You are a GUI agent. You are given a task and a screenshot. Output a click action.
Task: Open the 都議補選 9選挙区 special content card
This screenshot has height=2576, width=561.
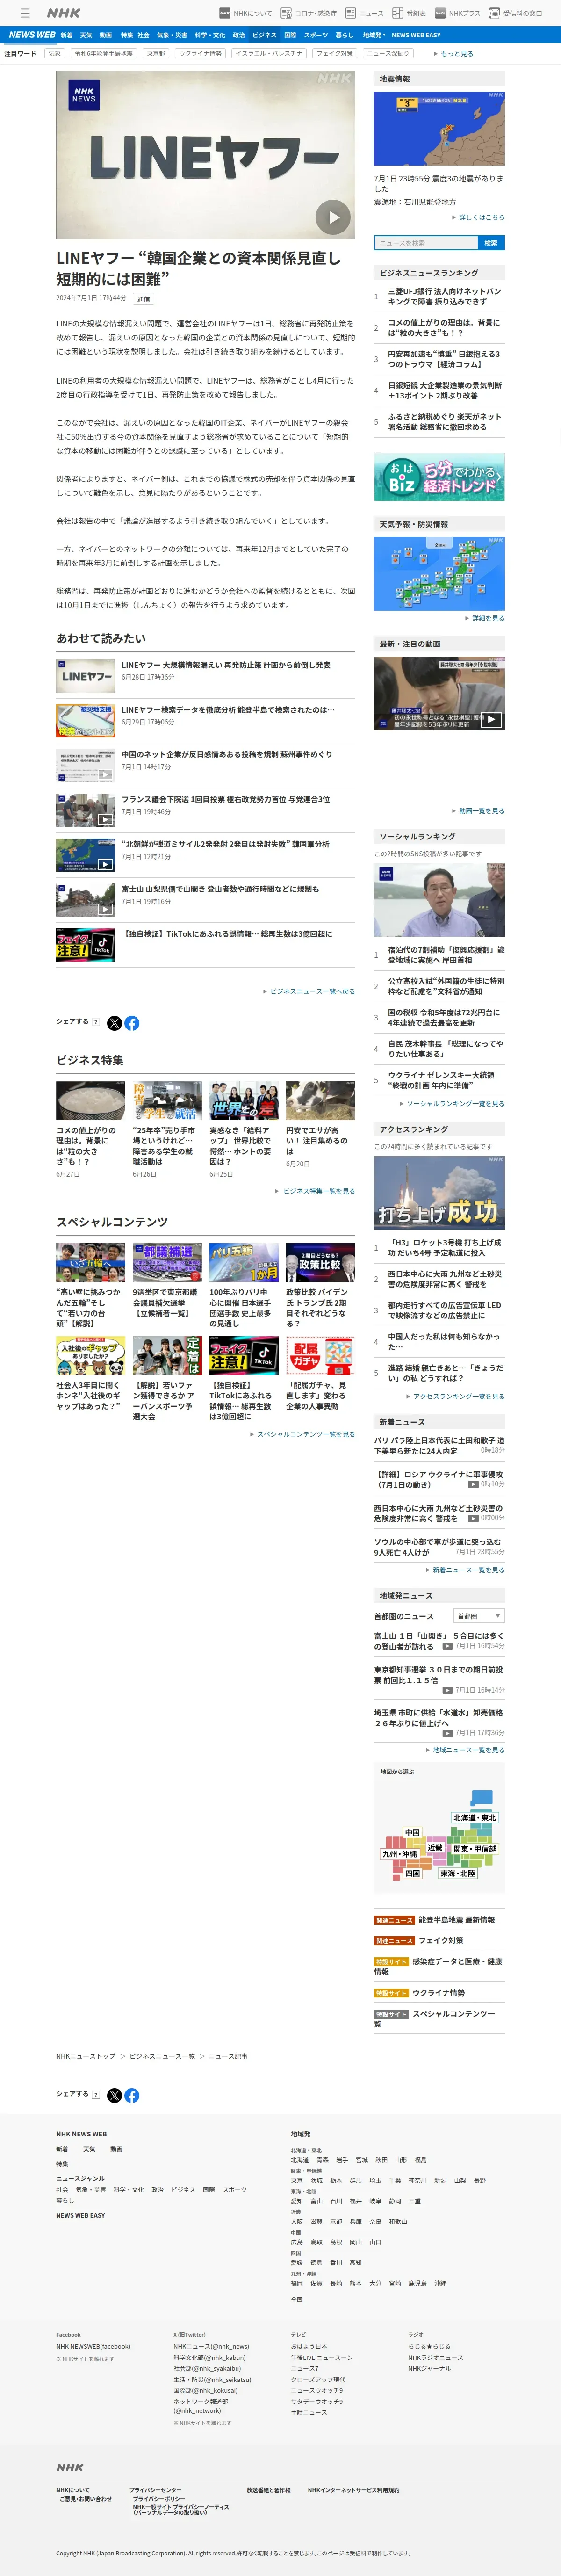click(x=167, y=1280)
